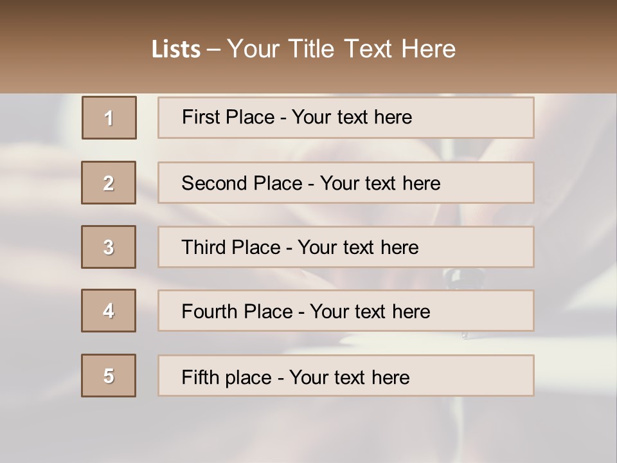Click the Fourth Place text box
Viewport: 617px width, 463px height.
(x=346, y=311)
